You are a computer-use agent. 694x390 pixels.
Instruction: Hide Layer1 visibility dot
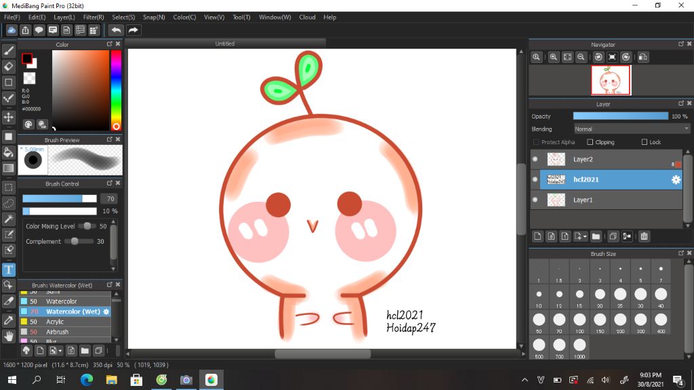(x=535, y=200)
